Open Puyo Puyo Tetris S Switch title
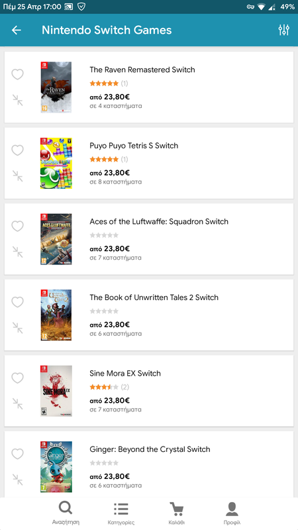 [134, 146]
